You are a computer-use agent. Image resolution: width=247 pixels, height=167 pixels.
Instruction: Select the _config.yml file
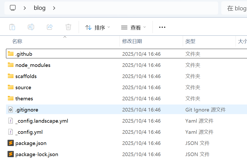click(29, 132)
